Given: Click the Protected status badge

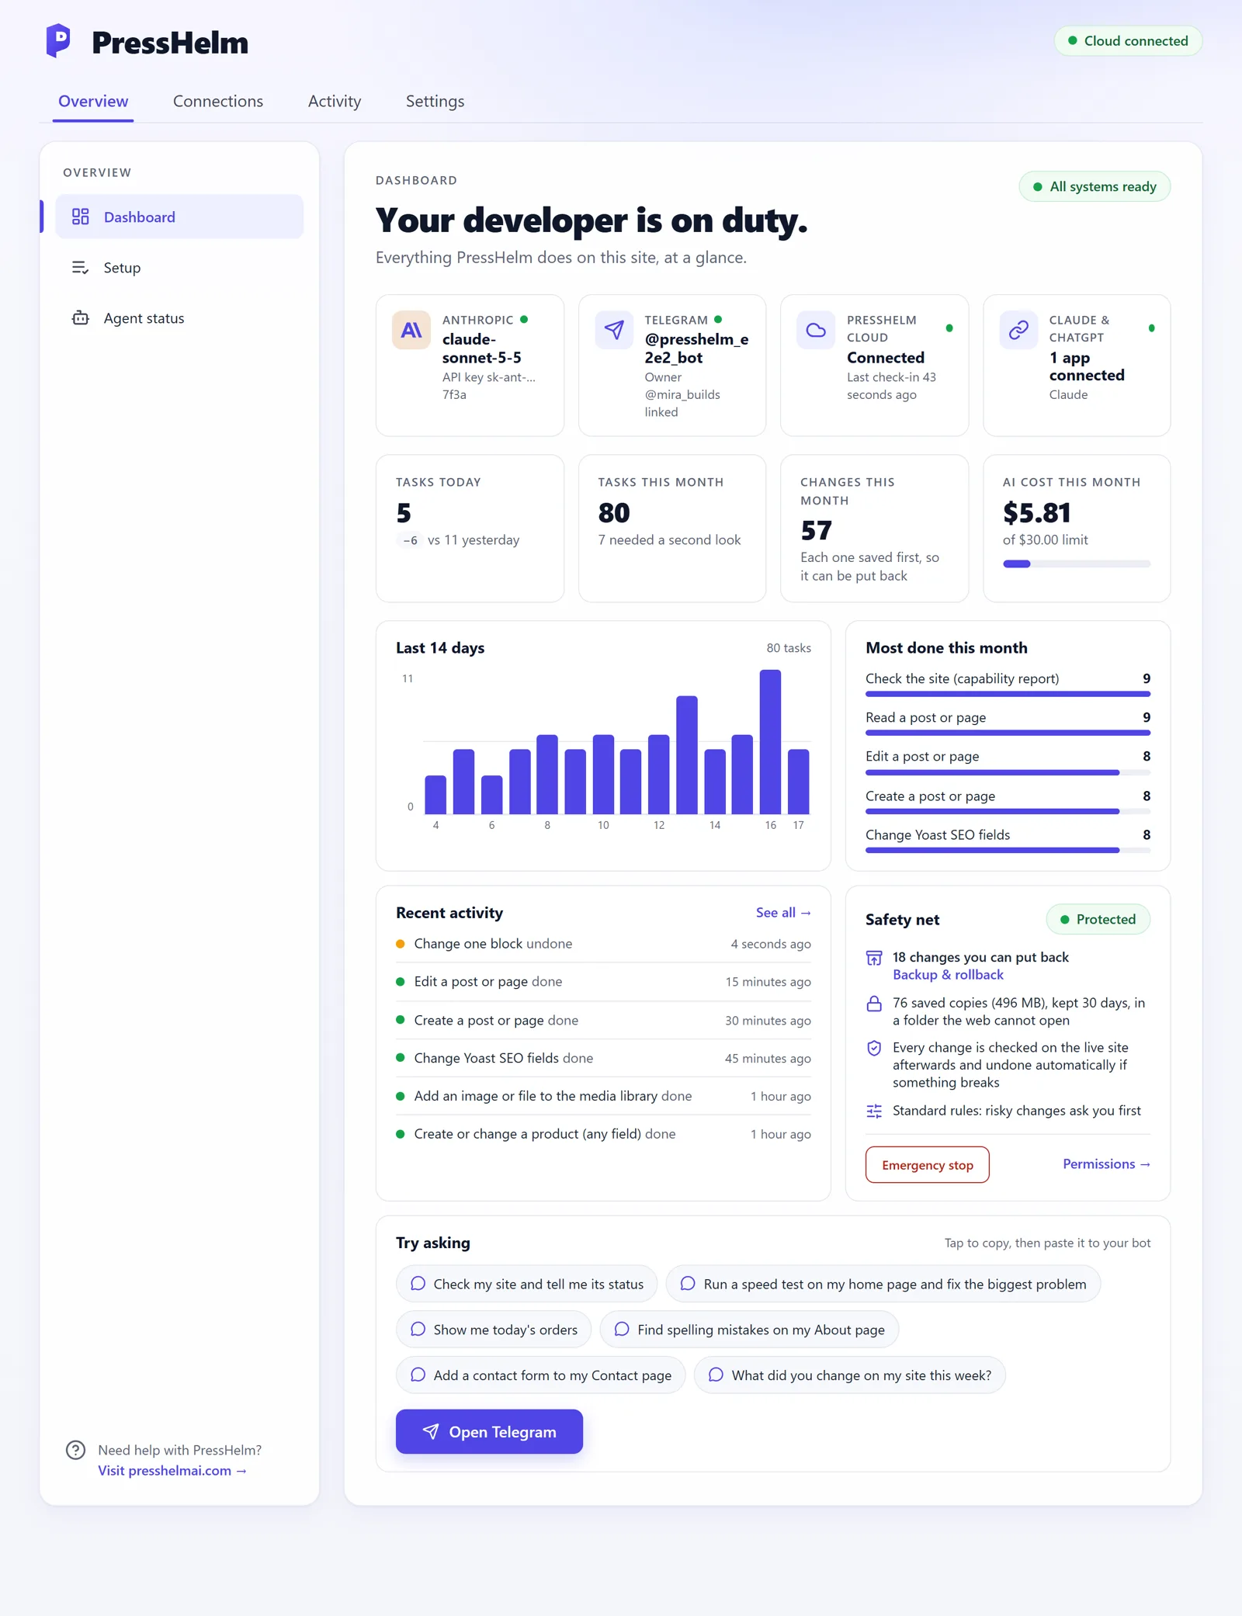Looking at the screenshot, I should [1098, 919].
